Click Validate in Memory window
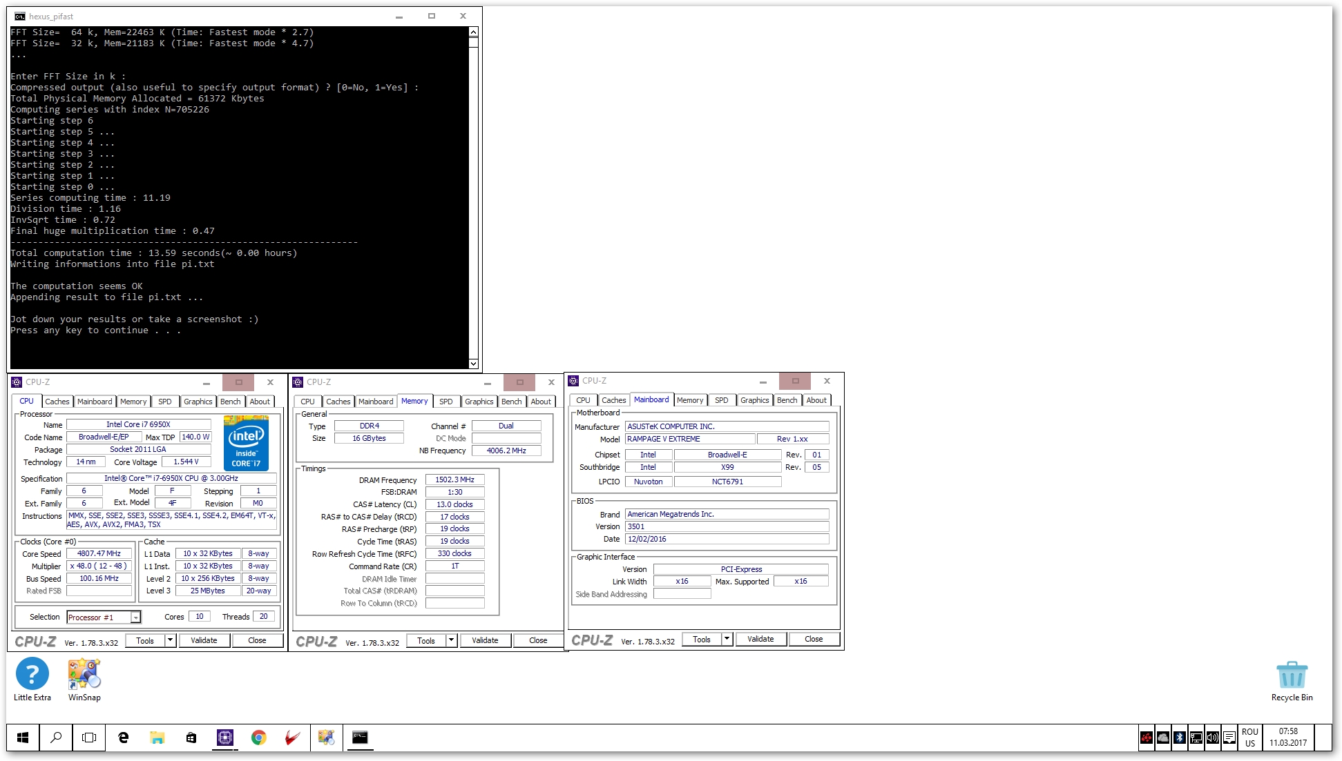This screenshot has height=761, width=1342. (x=485, y=640)
